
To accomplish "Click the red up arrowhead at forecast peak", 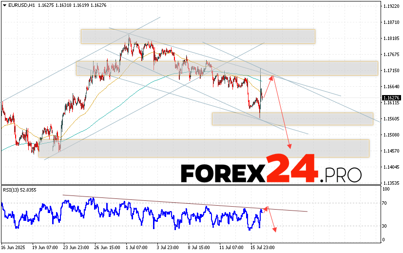I will click(271, 76).
